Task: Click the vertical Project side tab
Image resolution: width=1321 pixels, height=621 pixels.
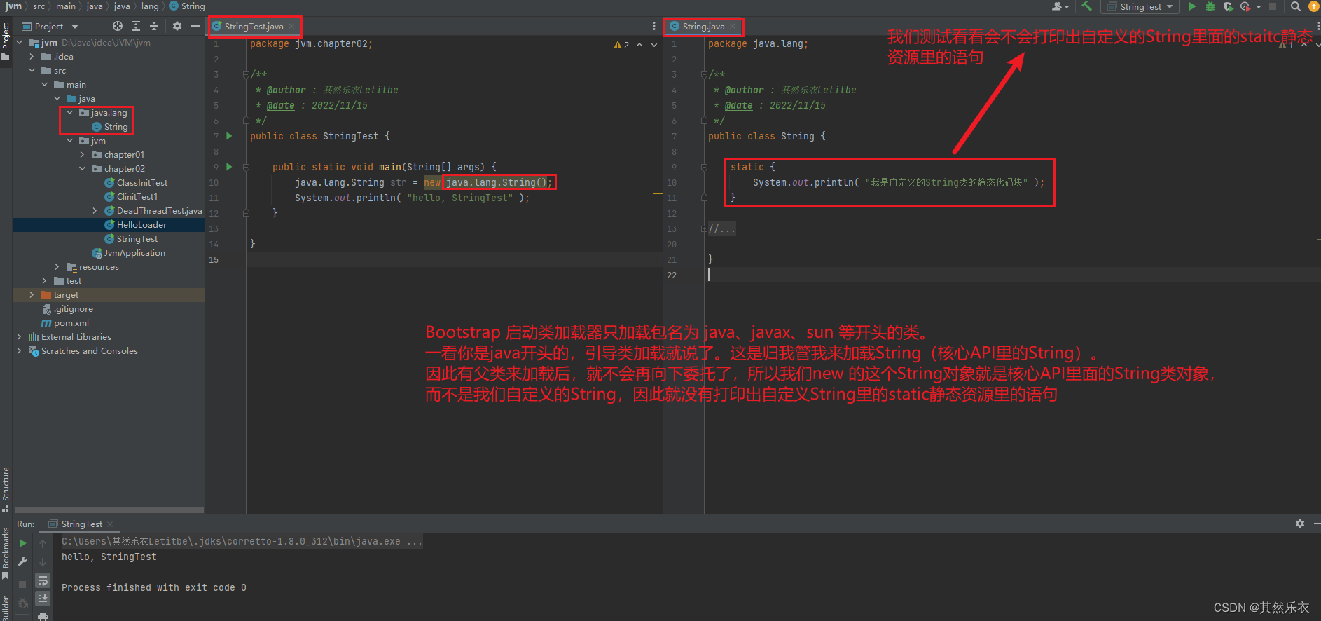Action: tap(6, 41)
